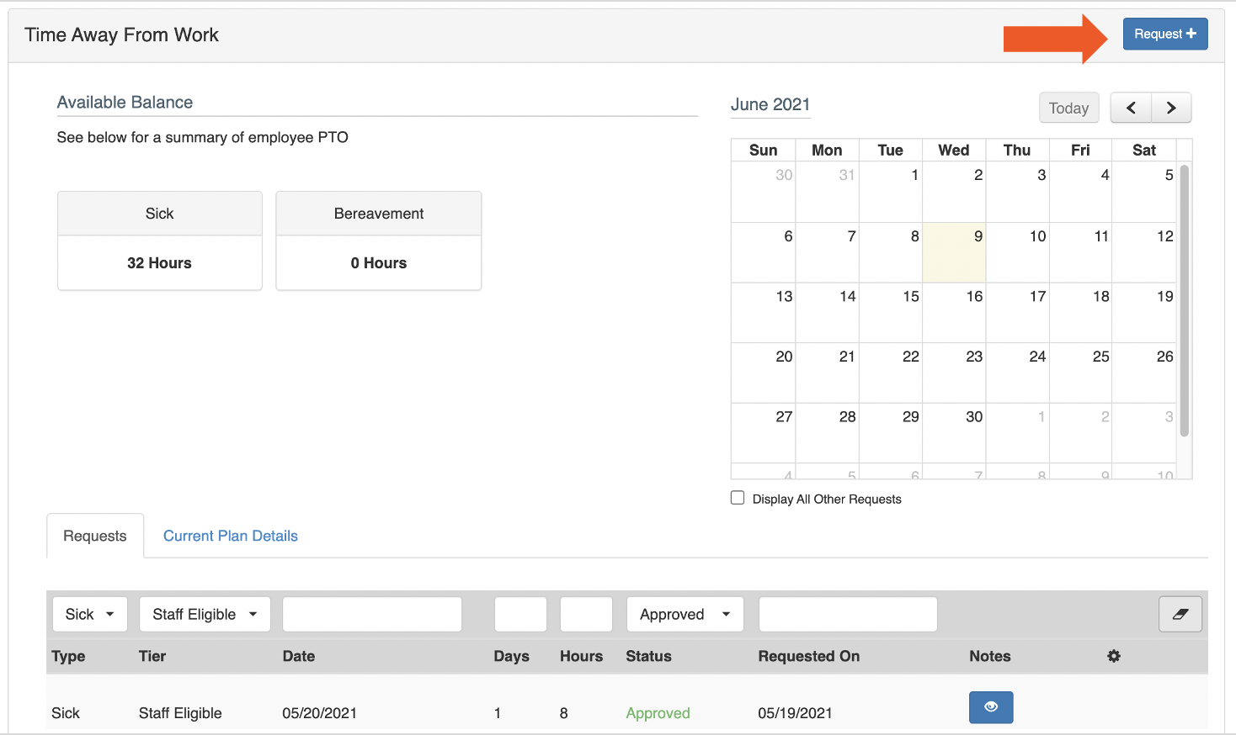
Task: Select June 16 on the calendar
Action: click(954, 313)
